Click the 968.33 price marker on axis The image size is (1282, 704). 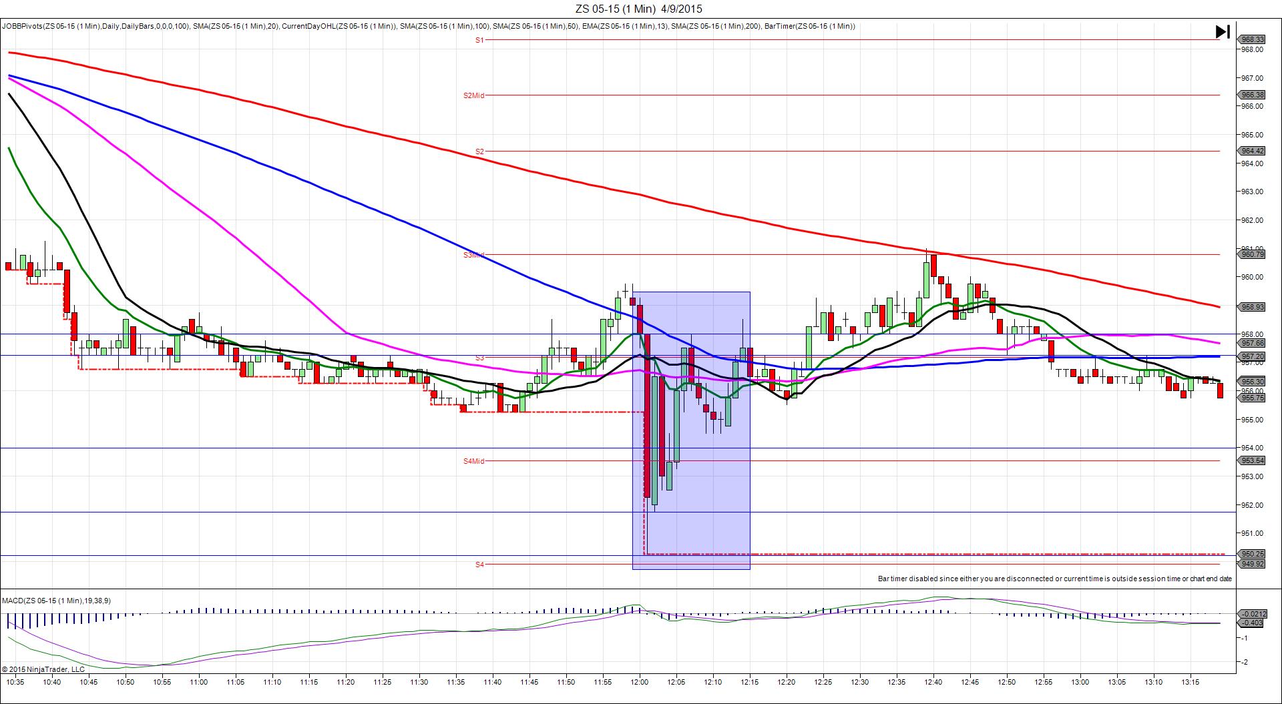(x=1252, y=39)
